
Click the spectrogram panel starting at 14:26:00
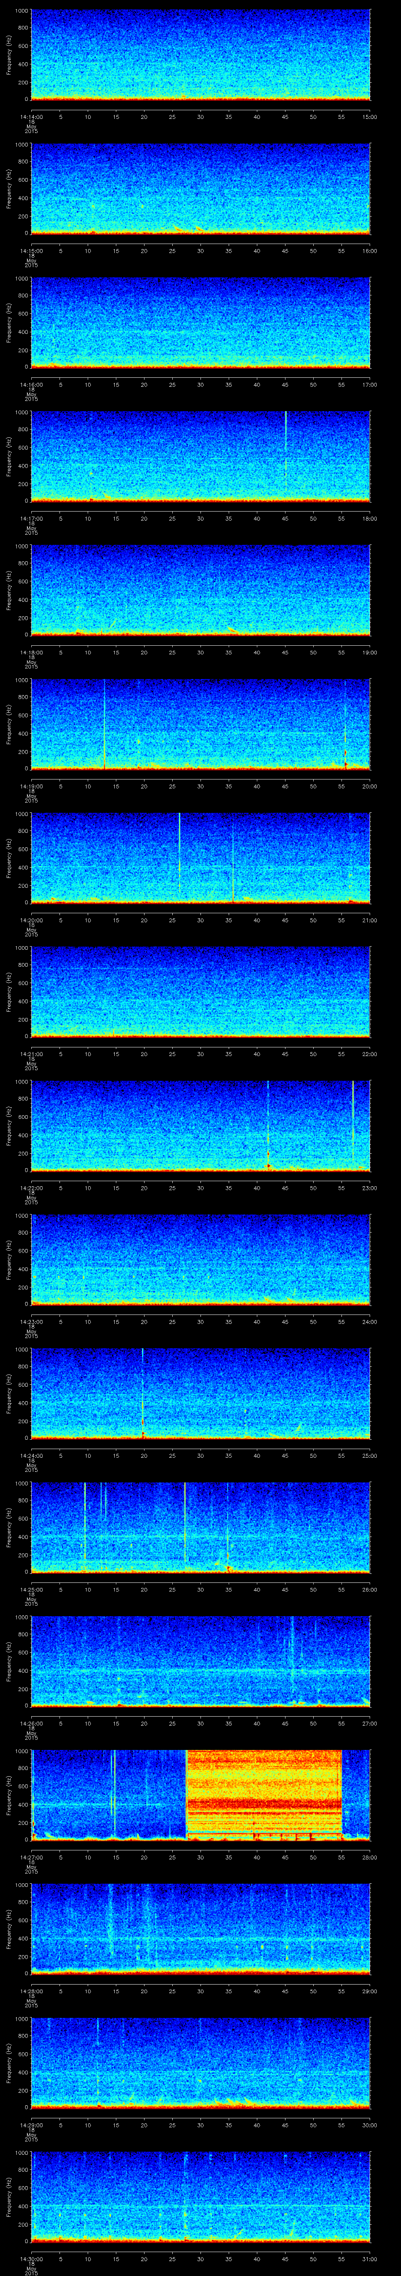point(201,1662)
